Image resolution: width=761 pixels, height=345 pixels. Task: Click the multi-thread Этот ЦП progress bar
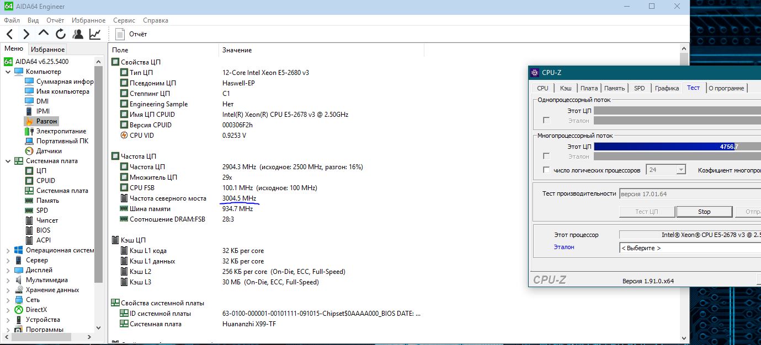click(677, 147)
